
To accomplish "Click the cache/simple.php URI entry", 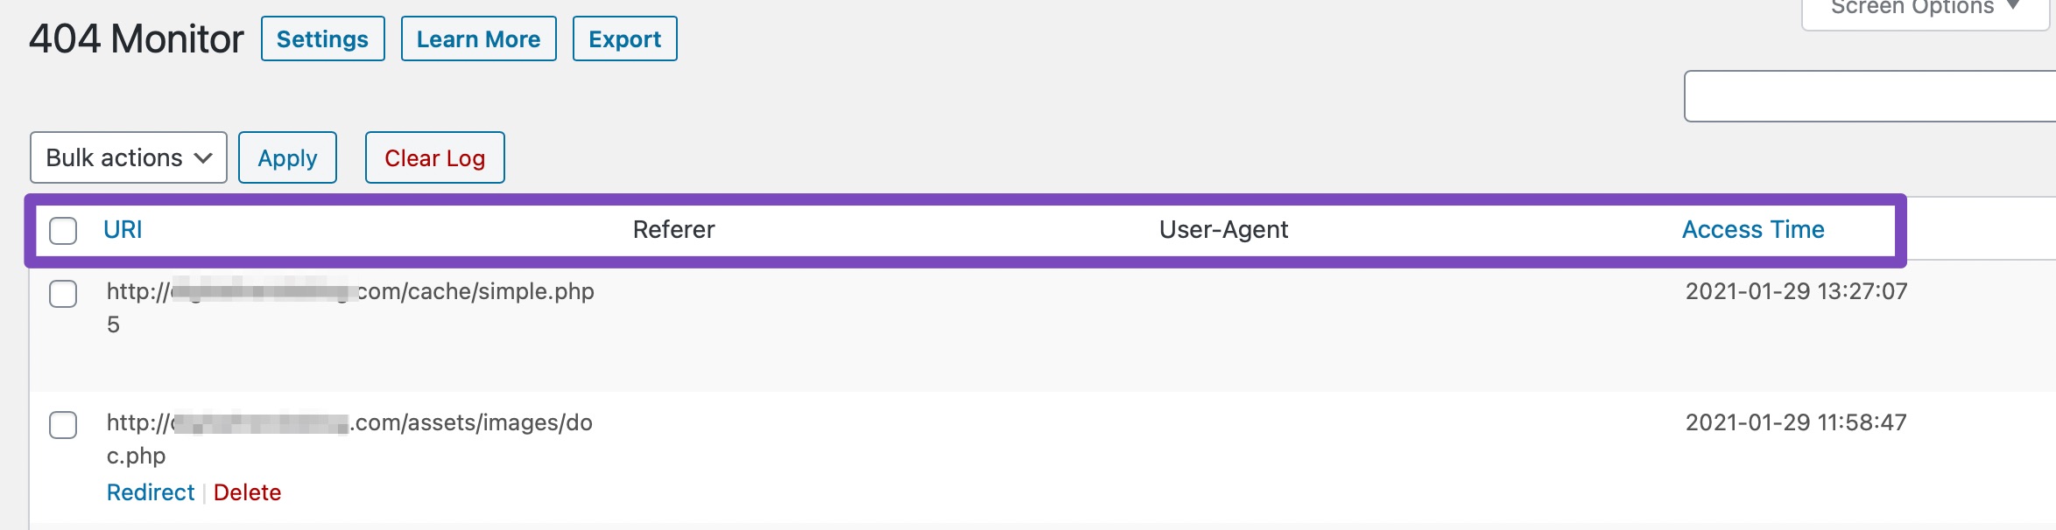I will 350,292.
